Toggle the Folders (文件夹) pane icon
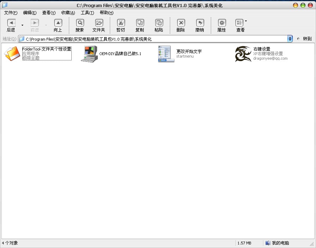 pyautogui.click(x=99, y=23)
